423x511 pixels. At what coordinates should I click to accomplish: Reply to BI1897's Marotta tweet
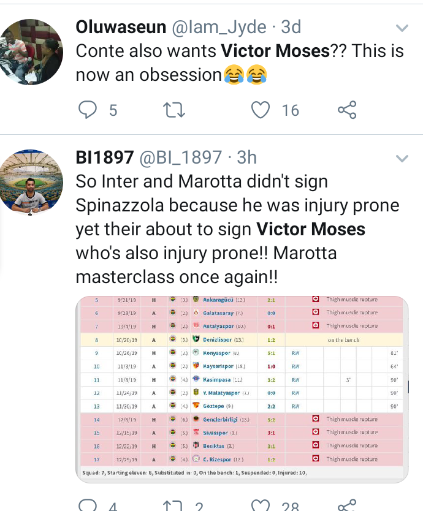pyautogui.click(x=88, y=505)
